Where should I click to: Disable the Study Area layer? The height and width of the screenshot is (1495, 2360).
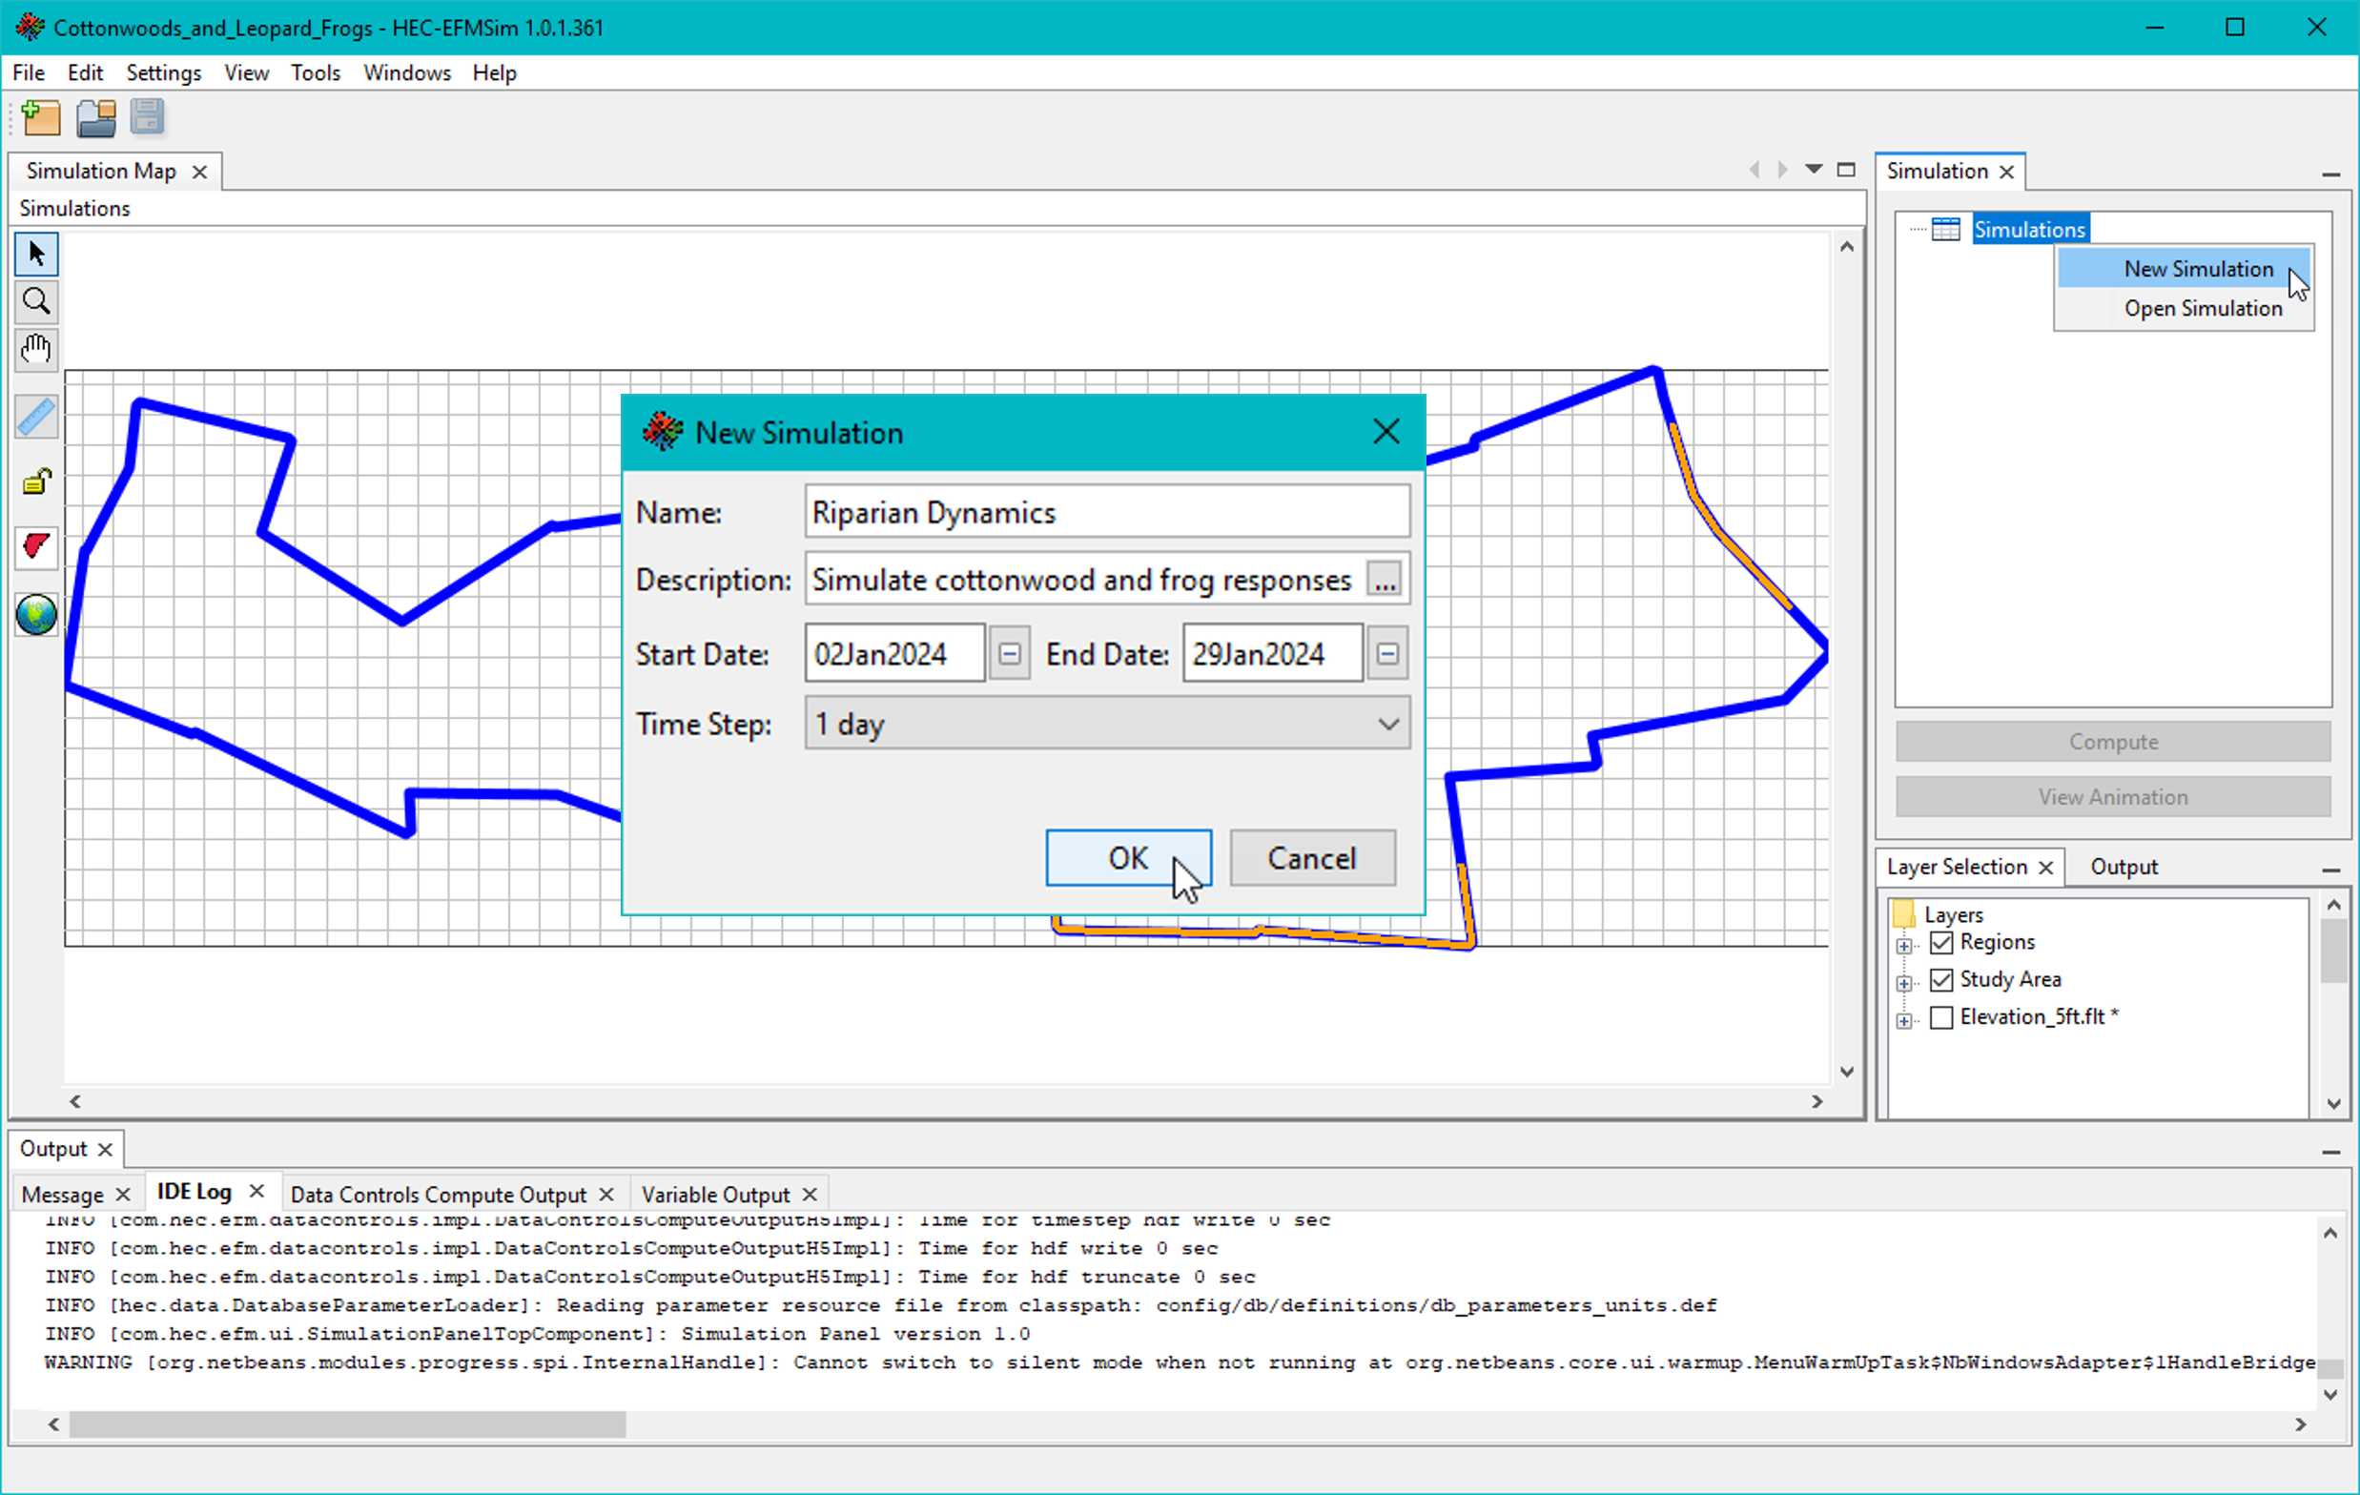pyautogui.click(x=1941, y=980)
